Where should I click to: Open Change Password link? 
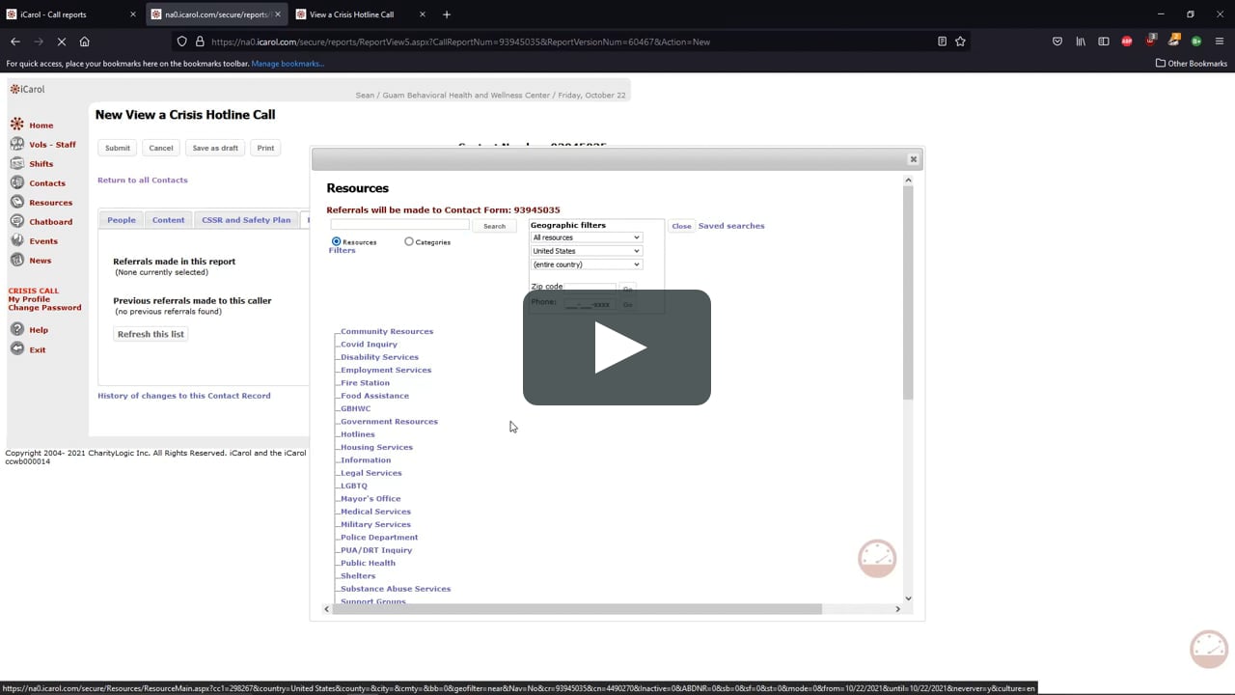44,308
